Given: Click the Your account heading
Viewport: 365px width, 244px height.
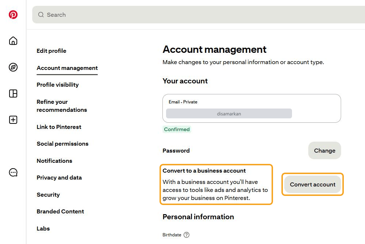Looking at the screenshot, I should 185,81.
